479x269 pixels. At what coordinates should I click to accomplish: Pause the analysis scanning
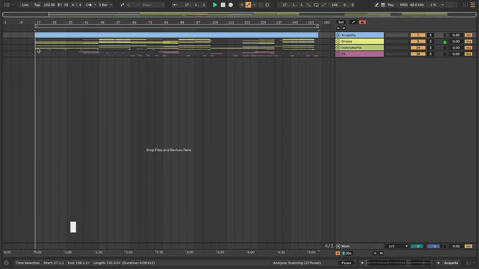(x=346, y=263)
